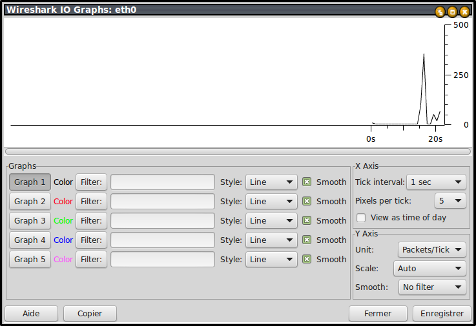The image size is (476, 326).
Task: Enable the Graph 4 button
Action: (30, 240)
